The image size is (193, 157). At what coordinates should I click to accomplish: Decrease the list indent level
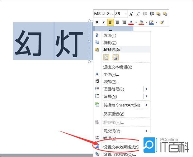[145, 14]
